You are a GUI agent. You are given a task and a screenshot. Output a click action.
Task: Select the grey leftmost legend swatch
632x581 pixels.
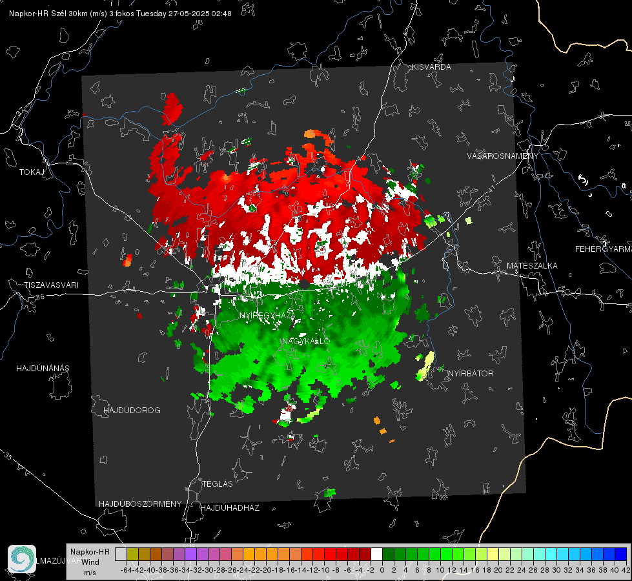coord(121,554)
